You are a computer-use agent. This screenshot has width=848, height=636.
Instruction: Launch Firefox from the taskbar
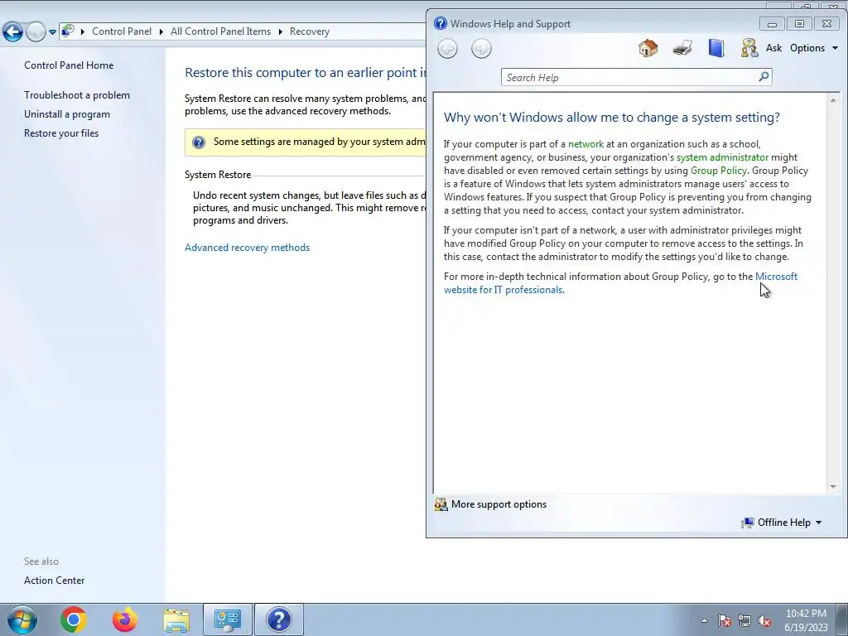[x=124, y=619]
